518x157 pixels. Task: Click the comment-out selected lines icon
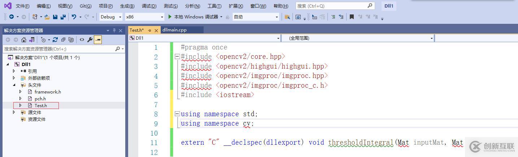pos(314,17)
